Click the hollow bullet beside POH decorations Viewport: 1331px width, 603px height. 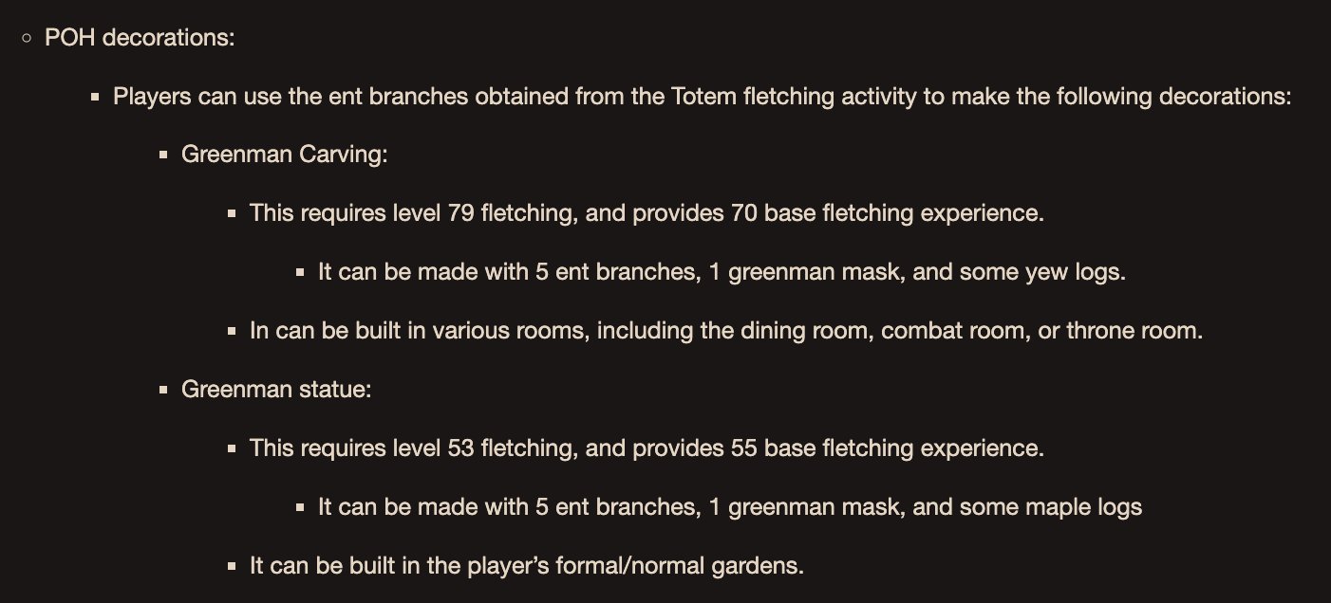[x=27, y=38]
